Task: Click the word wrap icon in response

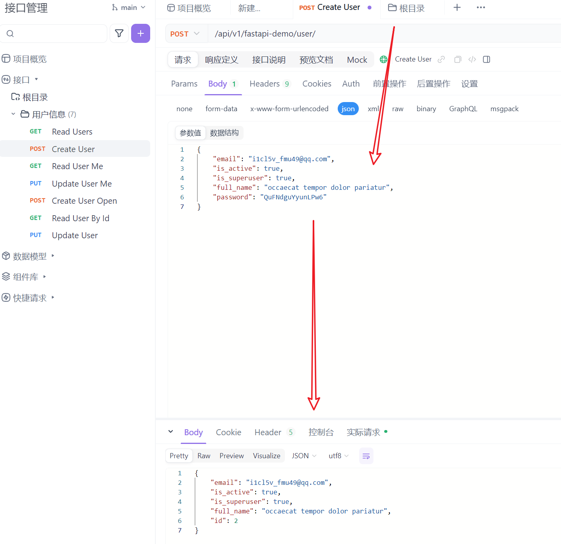Action: 366,456
